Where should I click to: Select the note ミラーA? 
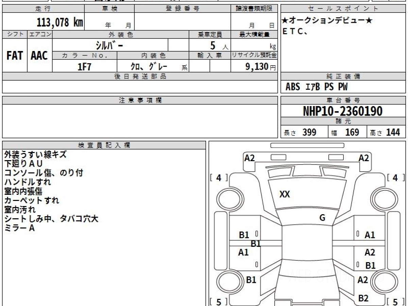[19, 228]
